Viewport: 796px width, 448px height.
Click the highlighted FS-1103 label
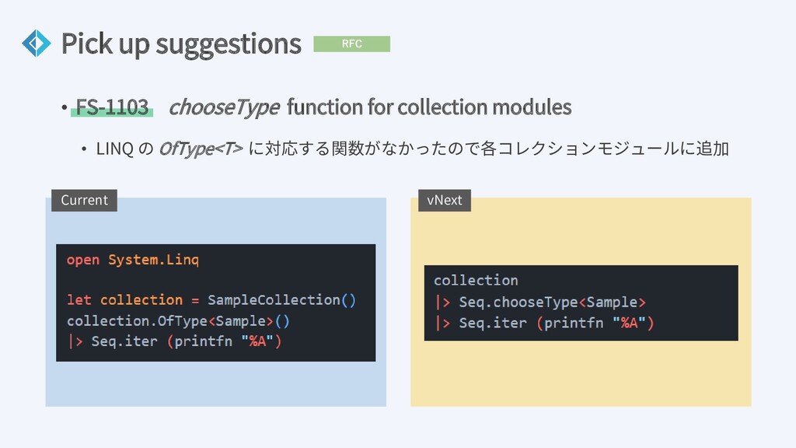pyautogui.click(x=112, y=107)
